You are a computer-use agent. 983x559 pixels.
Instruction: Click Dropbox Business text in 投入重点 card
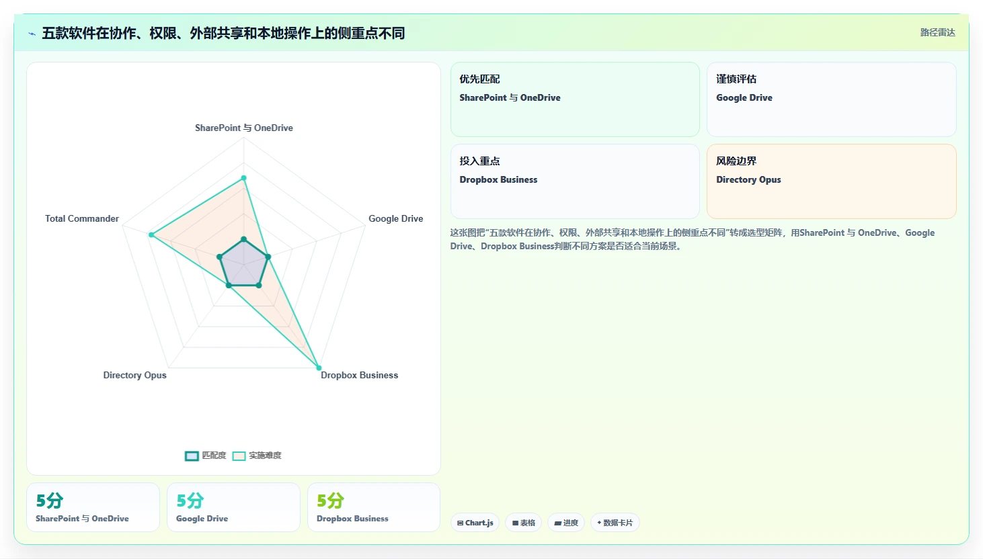point(498,179)
